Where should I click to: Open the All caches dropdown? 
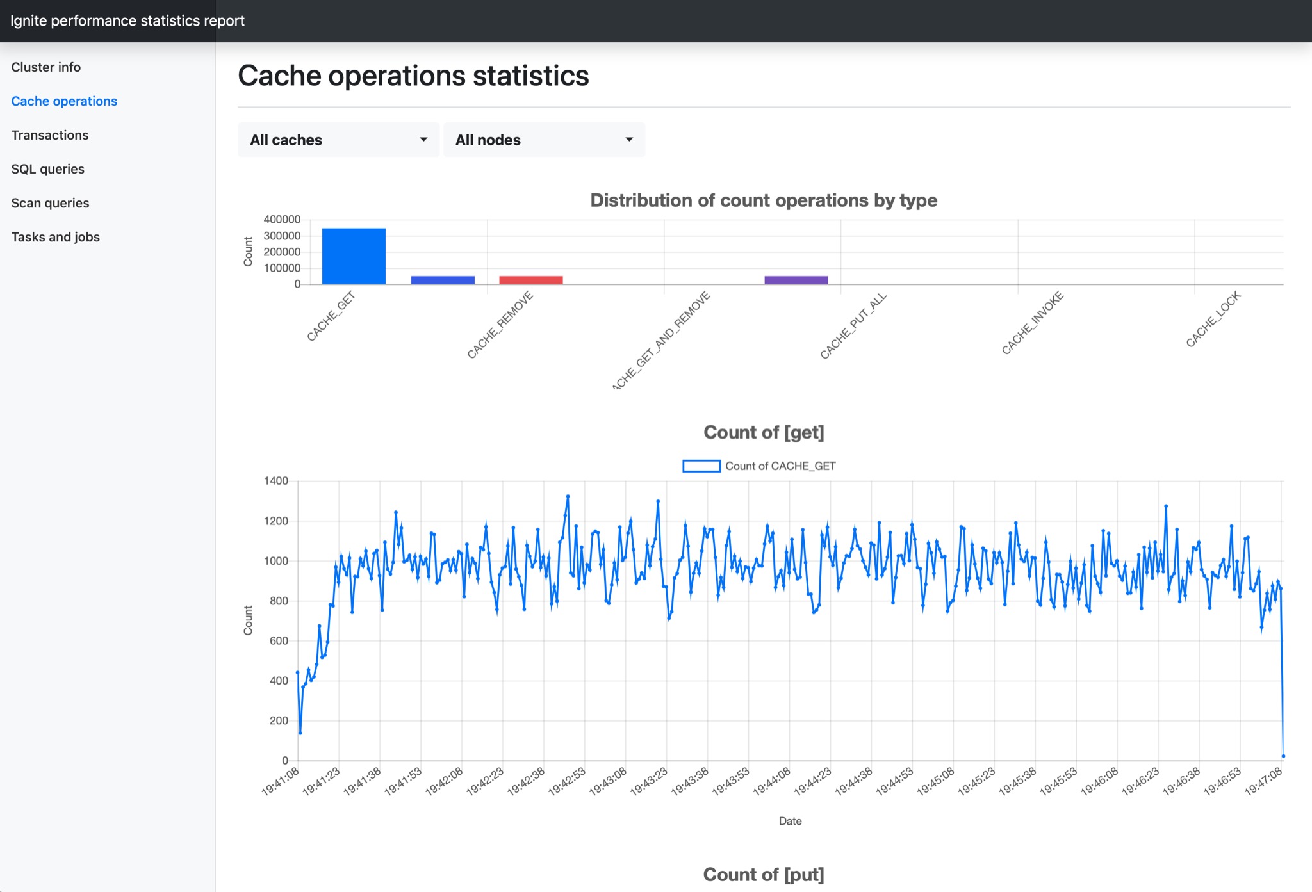click(338, 140)
